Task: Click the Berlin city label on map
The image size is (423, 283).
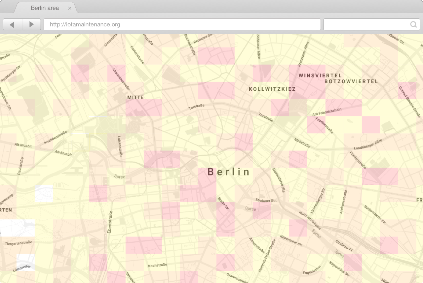Action: [x=229, y=172]
